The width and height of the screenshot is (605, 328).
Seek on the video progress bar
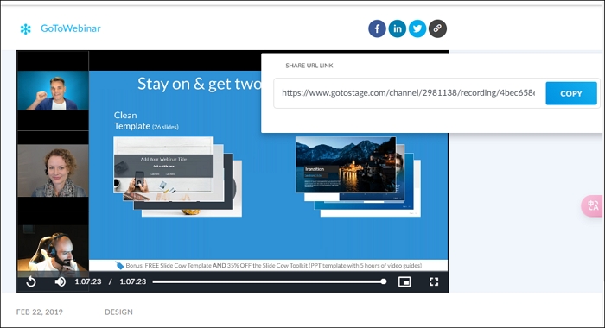pos(270,281)
